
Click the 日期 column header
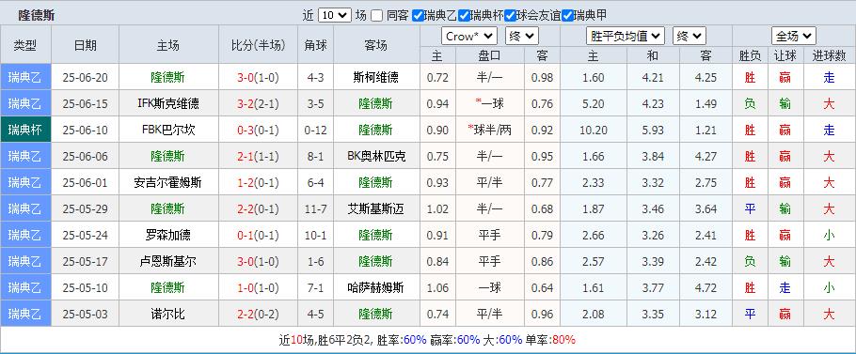(86, 45)
